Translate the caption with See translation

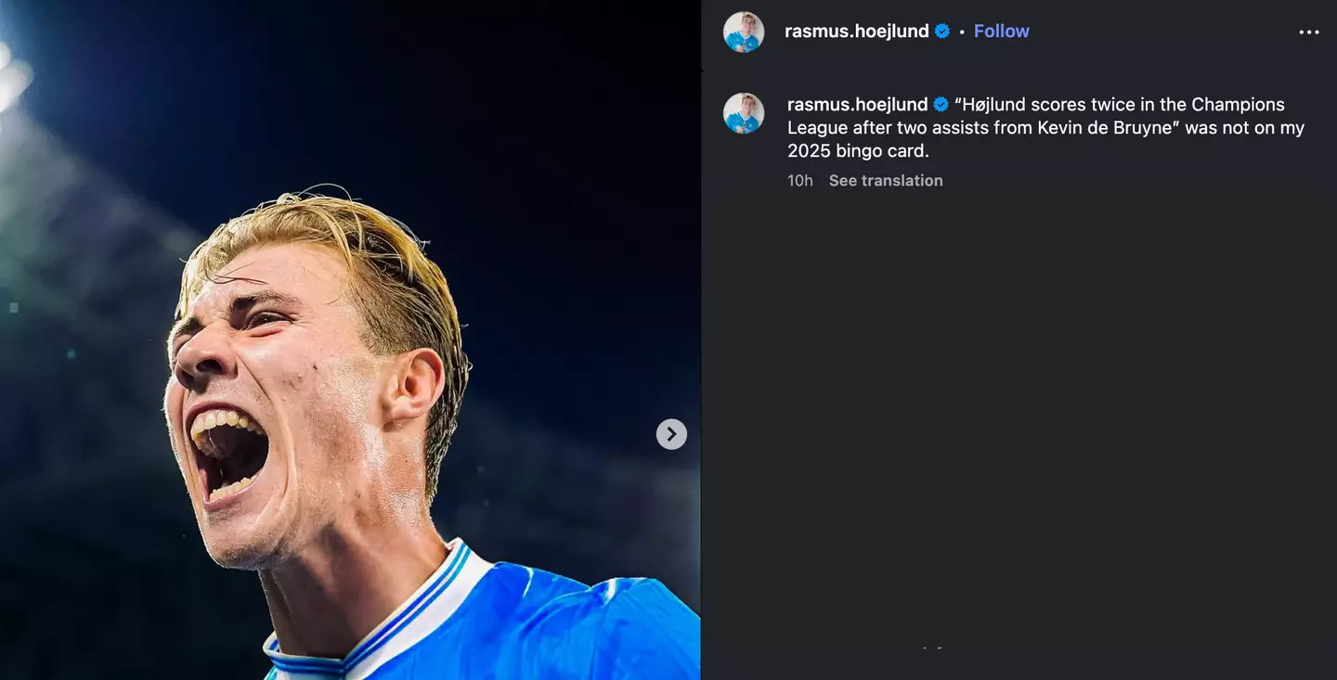(x=885, y=180)
